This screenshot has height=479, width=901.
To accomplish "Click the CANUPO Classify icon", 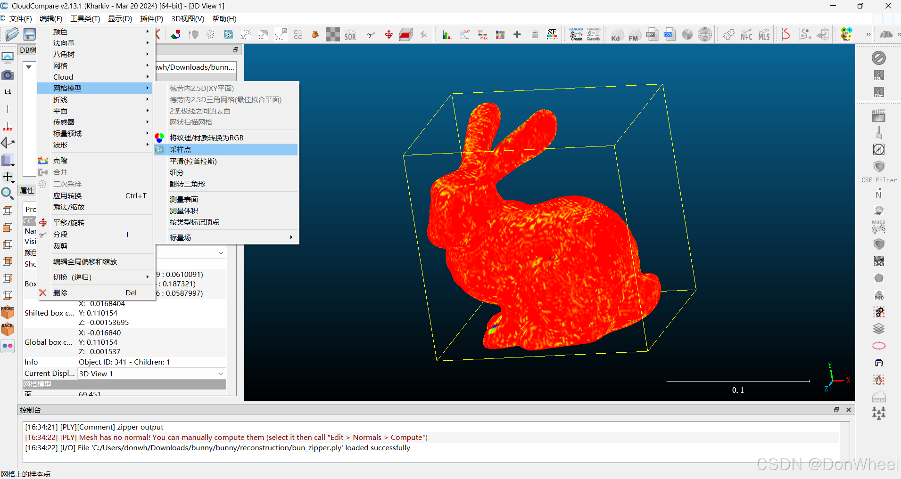I will [x=594, y=34].
